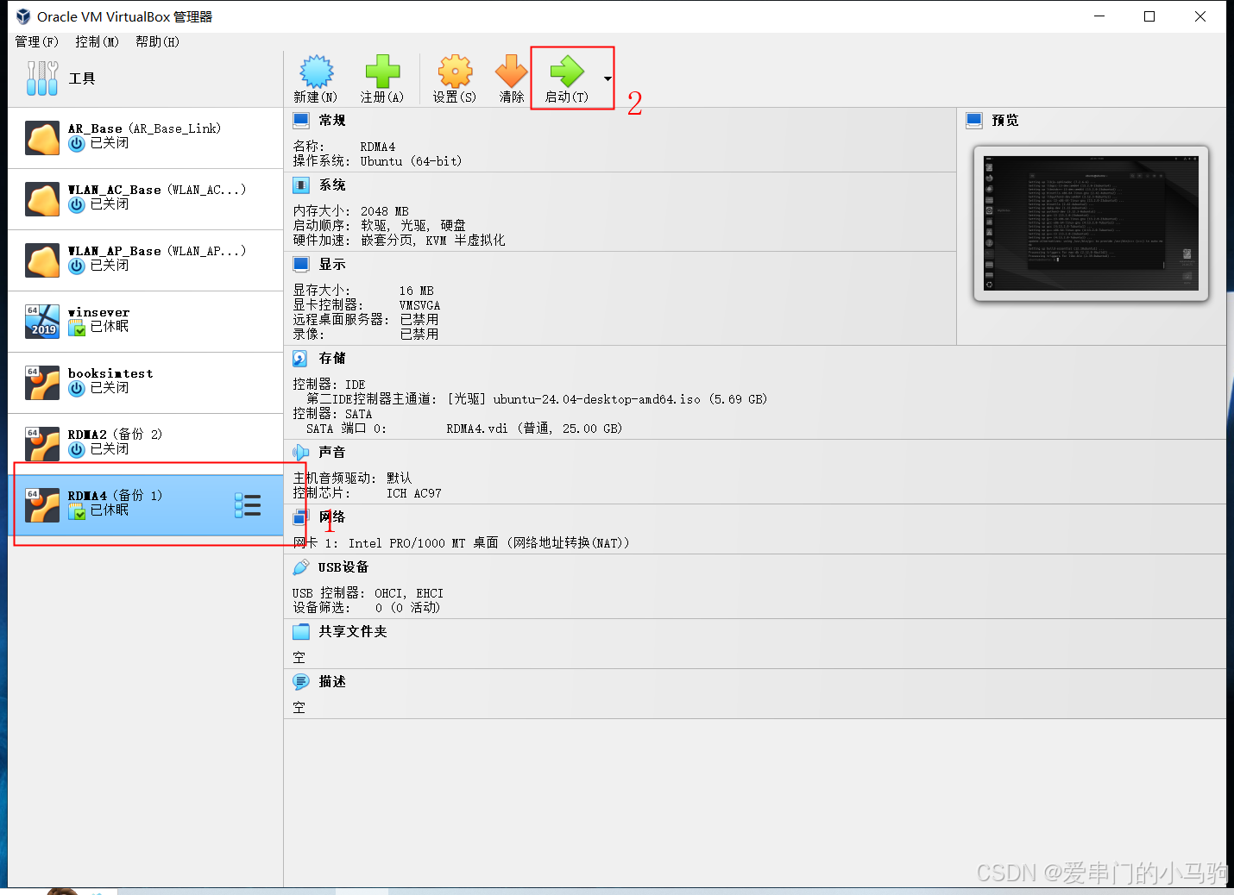This screenshot has width=1234, height=895.
Task: Select the winsever name label
Action: [x=99, y=312]
